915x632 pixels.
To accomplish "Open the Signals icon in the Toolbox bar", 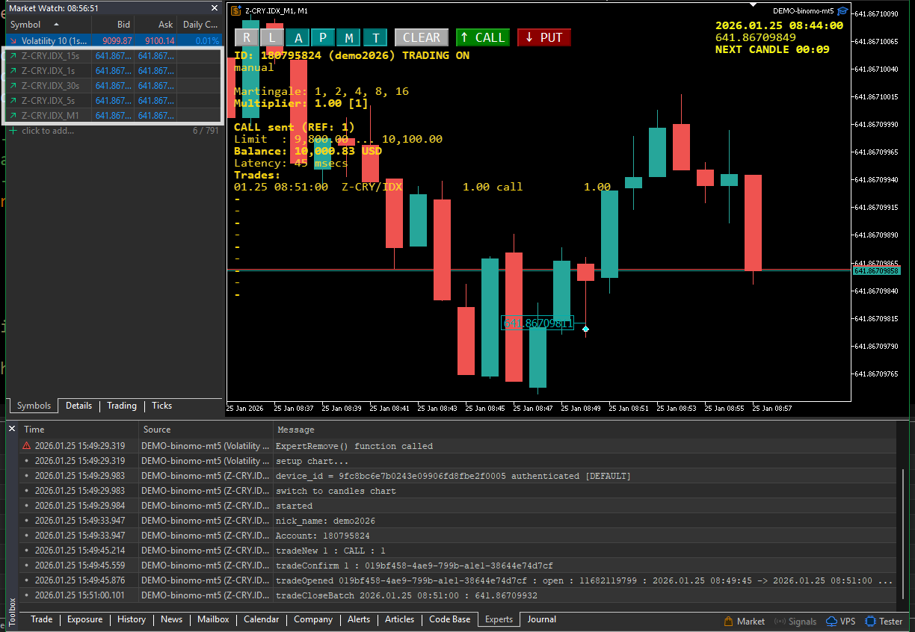I will [x=780, y=622].
